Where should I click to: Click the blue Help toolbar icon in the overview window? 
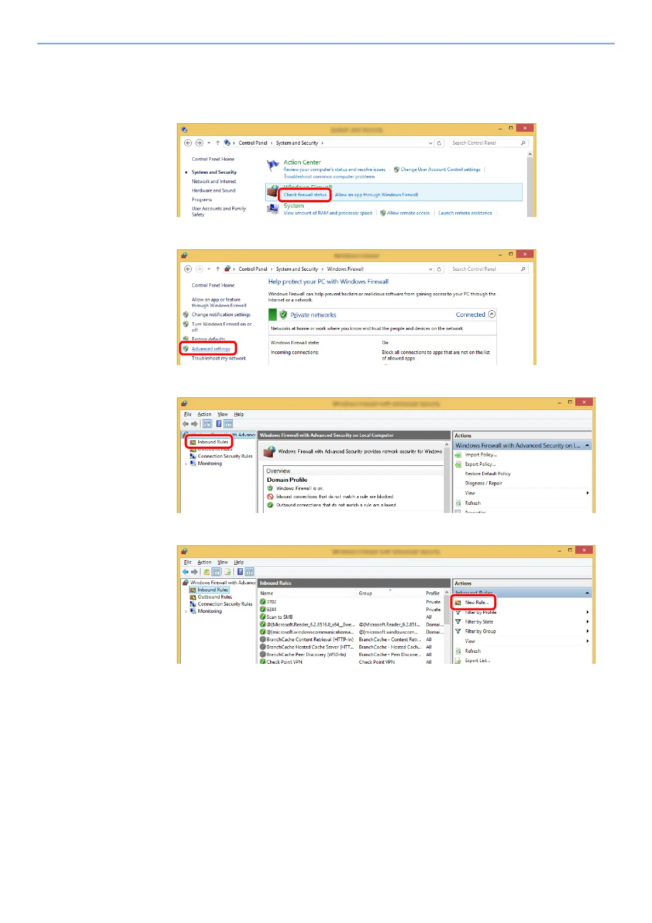(219, 424)
